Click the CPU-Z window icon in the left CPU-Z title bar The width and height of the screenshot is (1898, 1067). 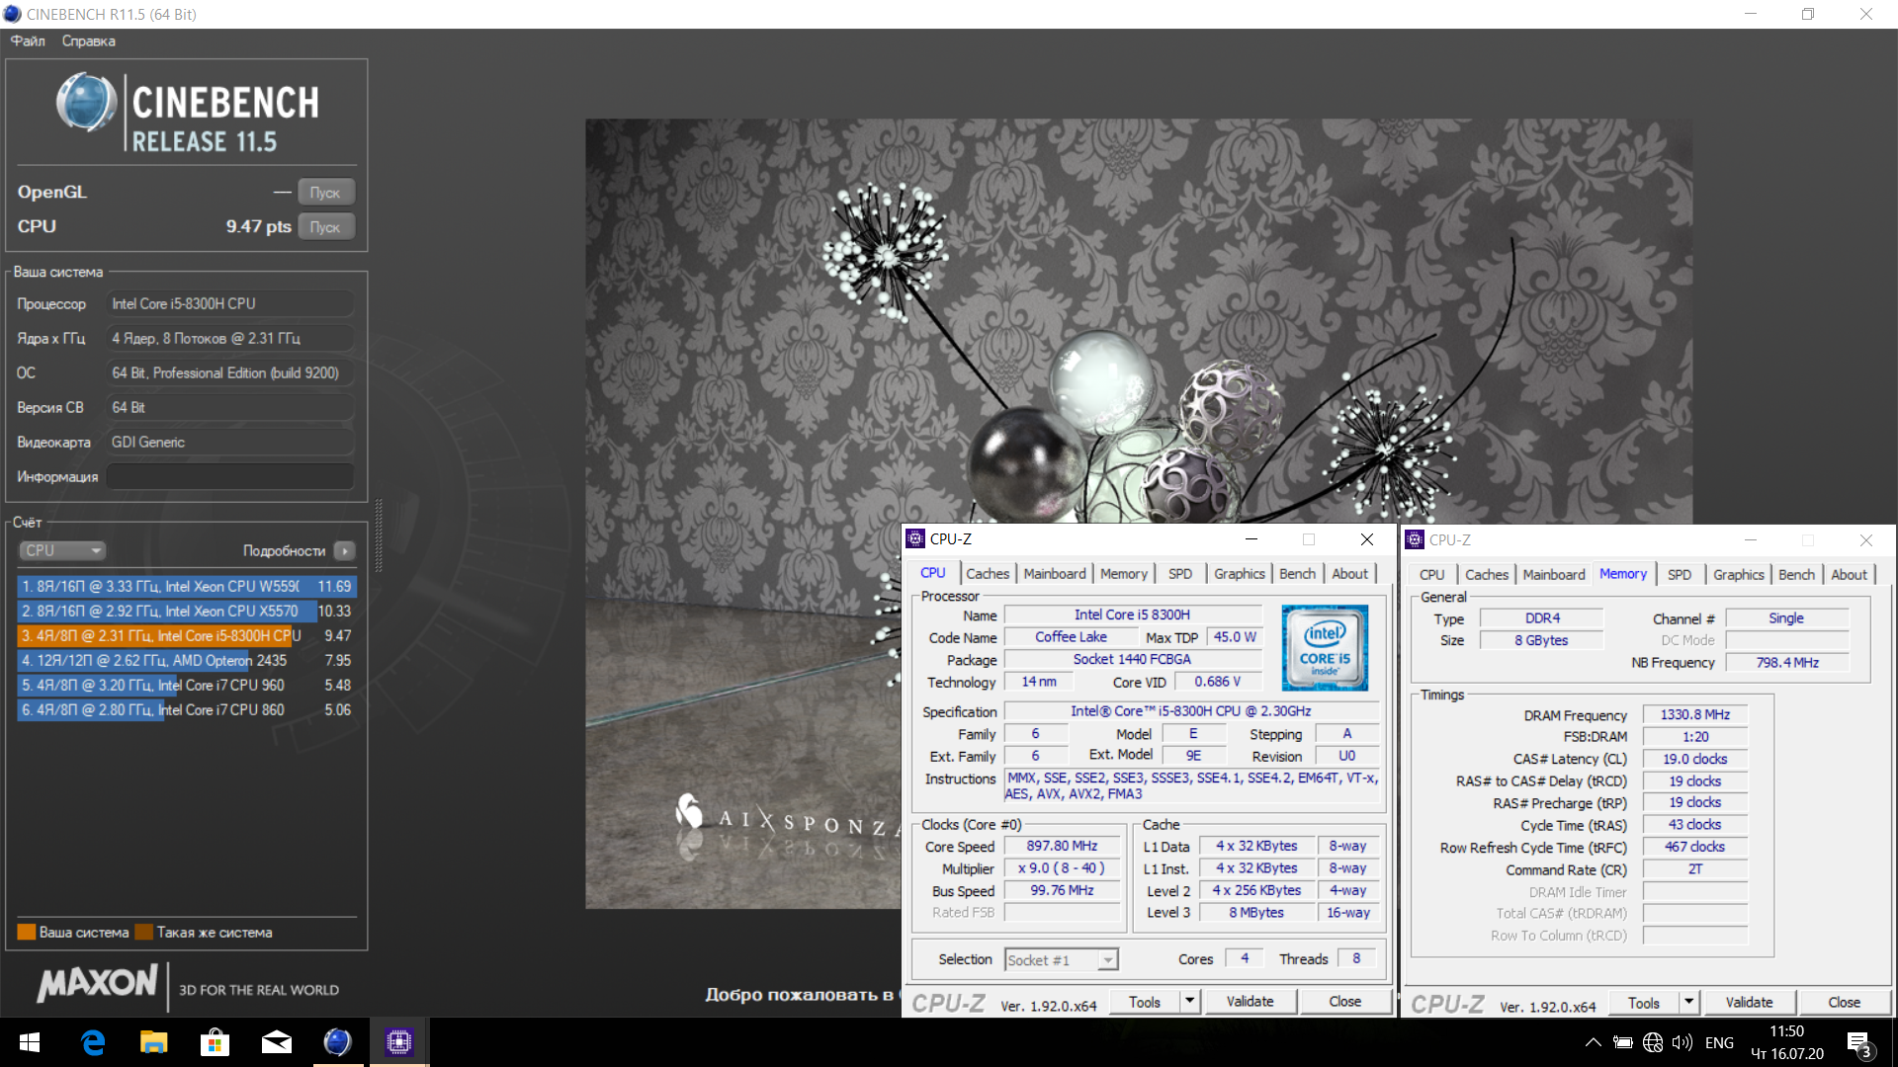(x=915, y=538)
